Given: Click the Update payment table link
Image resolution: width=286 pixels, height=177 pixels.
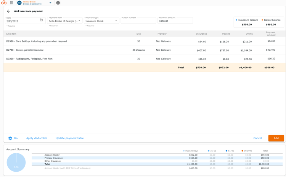Looking at the screenshot, I should pos(70,138).
